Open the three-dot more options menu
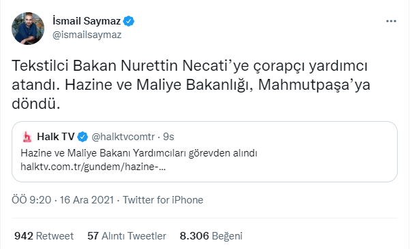This screenshot has height=249, width=410. [x=391, y=21]
